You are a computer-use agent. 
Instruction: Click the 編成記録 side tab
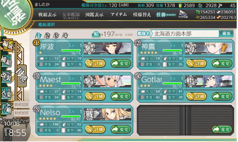pyautogui.click(x=21, y=105)
